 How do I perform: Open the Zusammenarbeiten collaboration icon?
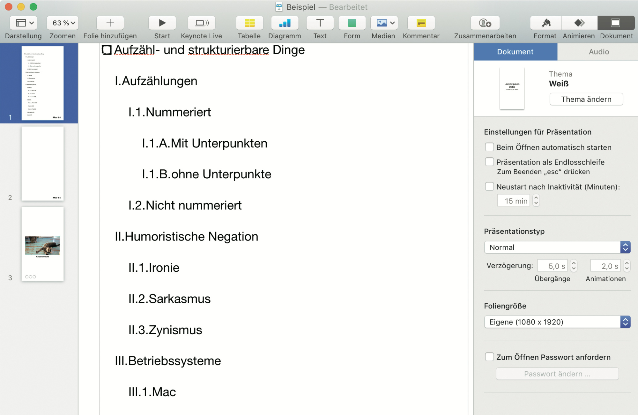(485, 23)
